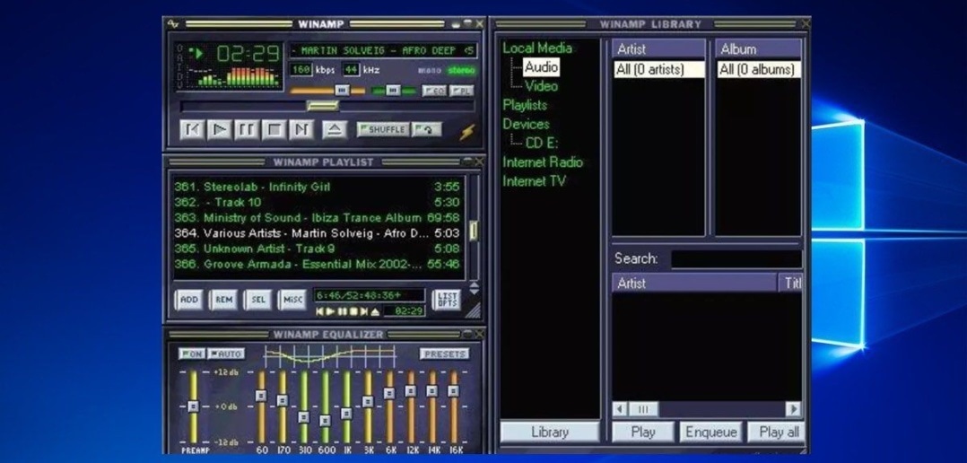Toggle the equalizer AUTO button

coord(226,354)
